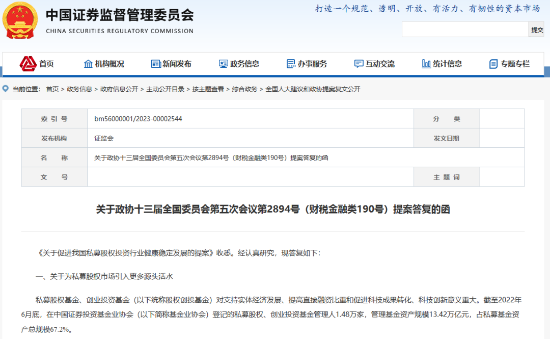Click the 专题专栏 page icon
The height and width of the screenshot is (339, 550).
[x=493, y=64]
